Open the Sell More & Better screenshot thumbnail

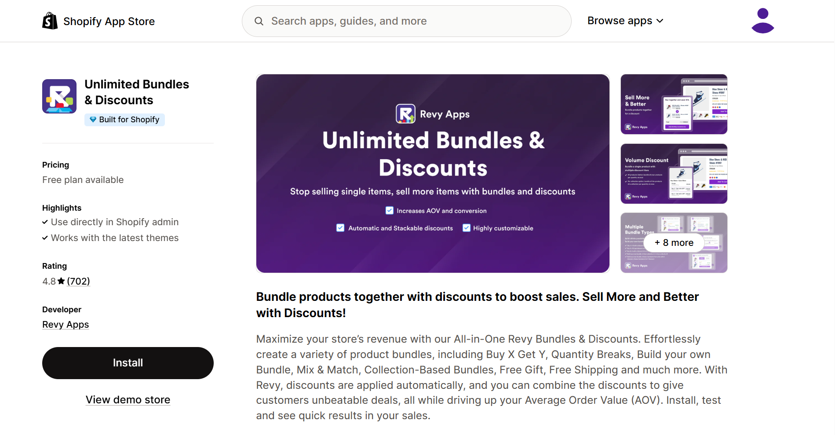(x=673, y=104)
